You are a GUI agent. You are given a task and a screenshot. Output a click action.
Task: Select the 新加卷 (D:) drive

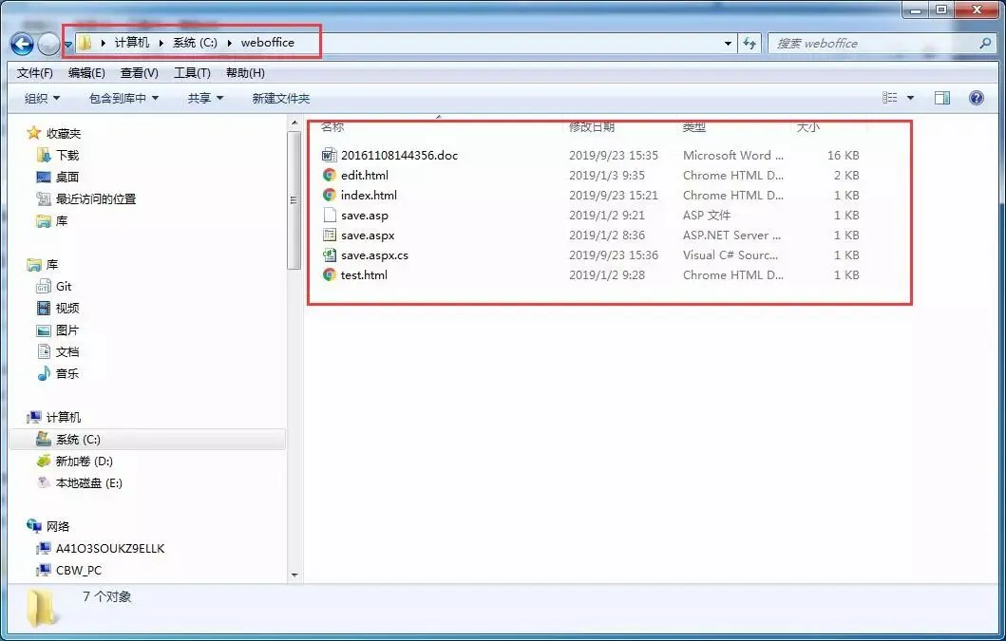84,462
